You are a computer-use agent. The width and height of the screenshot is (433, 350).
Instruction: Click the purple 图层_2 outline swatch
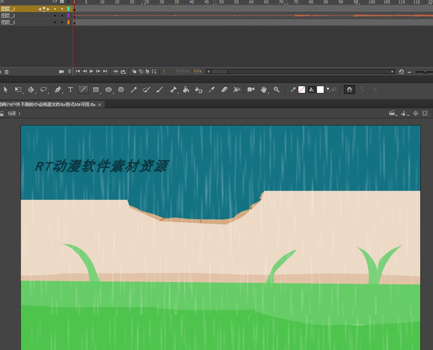click(x=69, y=16)
